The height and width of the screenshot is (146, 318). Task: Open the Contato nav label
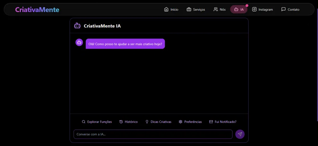tap(294, 9)
